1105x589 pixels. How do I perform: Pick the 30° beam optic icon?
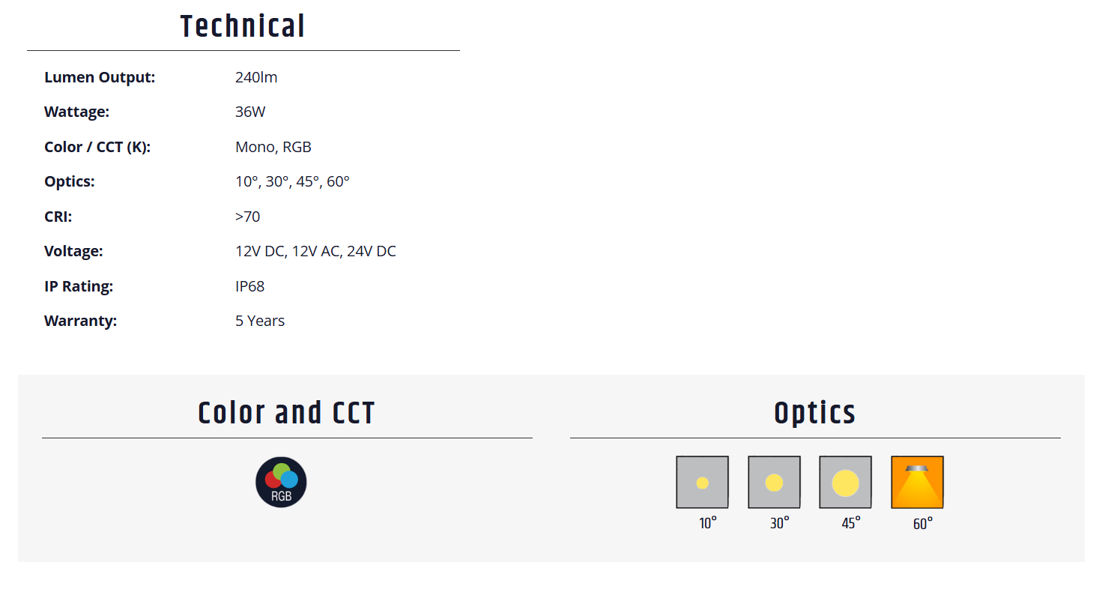point(774,482)
